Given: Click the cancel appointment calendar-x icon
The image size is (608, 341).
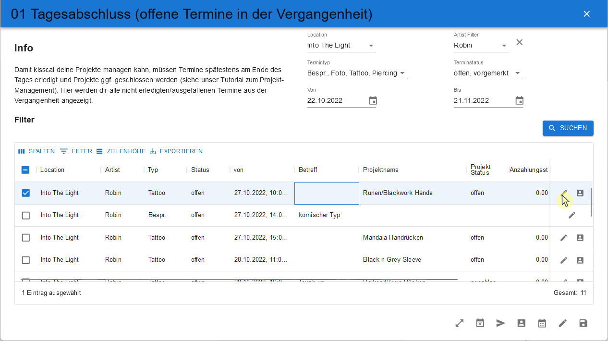Looking at the screenshot, I should [480, 323].
